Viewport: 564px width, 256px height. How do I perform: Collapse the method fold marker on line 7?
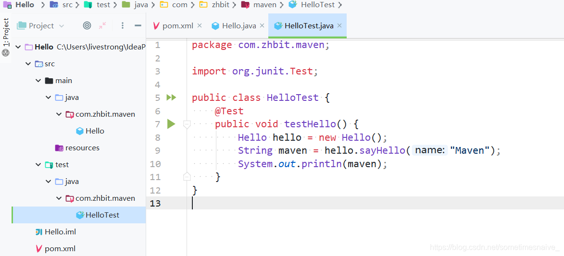187,124
